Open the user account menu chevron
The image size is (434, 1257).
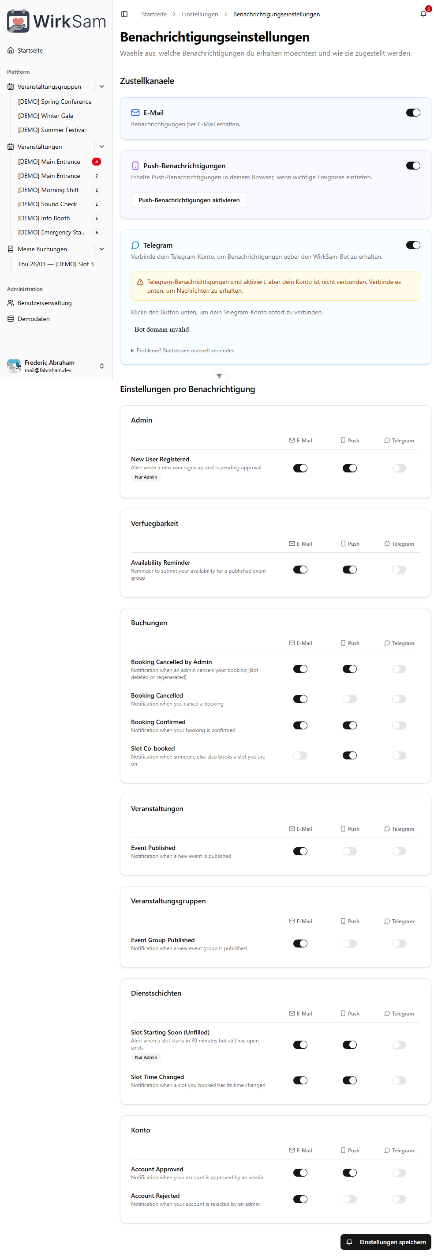(x=102, y=366)
